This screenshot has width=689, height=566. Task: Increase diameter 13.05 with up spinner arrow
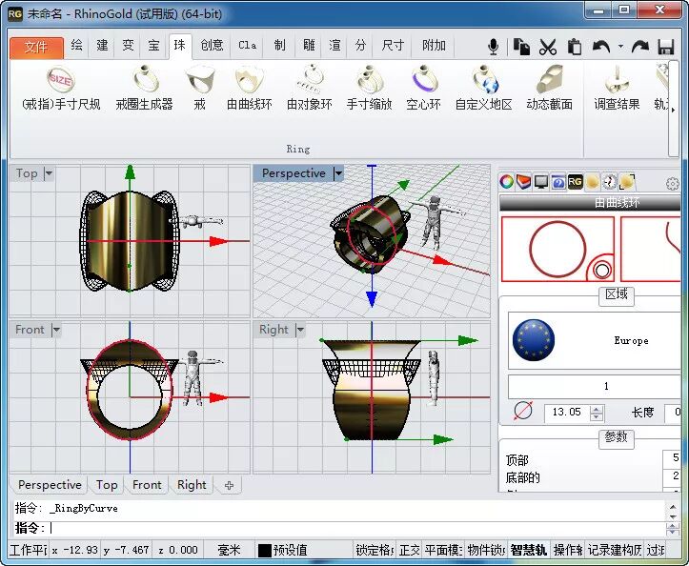point(596,409)
